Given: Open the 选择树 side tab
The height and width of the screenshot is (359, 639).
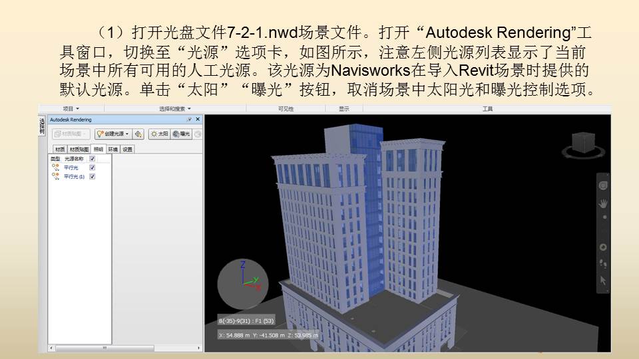Looking at the screenshot, I should [42, 126].
